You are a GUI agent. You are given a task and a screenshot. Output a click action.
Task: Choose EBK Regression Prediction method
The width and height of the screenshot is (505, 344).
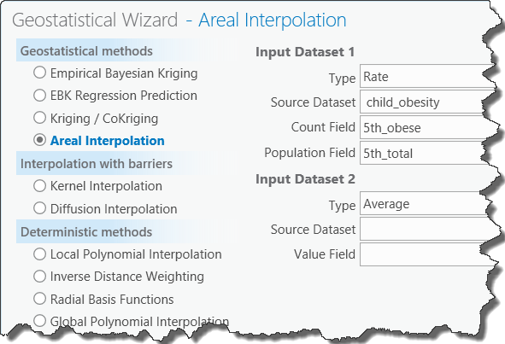pyautogui.click(x=39, y=96)
